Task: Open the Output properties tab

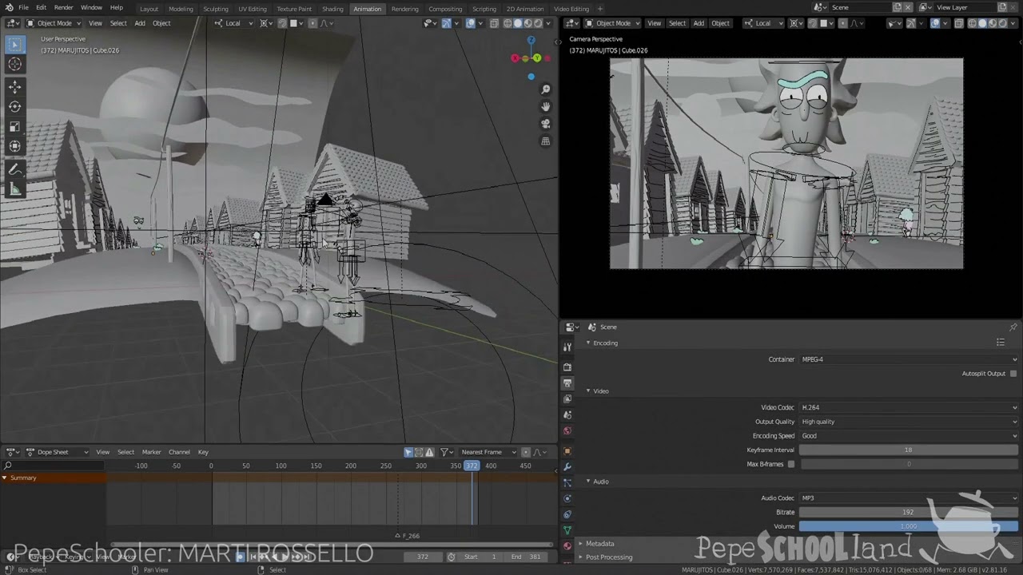Action: pyautogui.click(x=567, y=383)
